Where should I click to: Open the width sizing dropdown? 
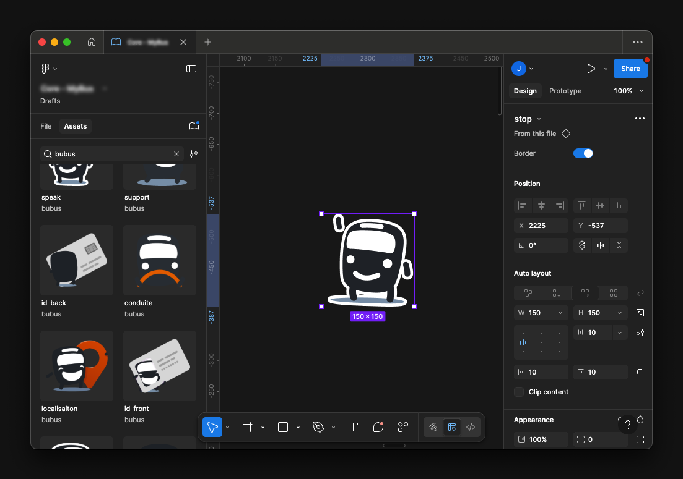560,313
